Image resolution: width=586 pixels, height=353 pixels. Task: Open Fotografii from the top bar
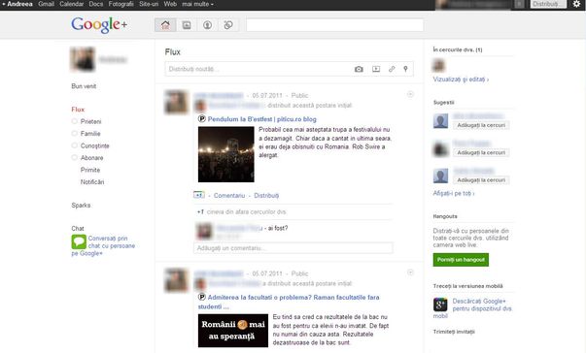coord(121,4)
